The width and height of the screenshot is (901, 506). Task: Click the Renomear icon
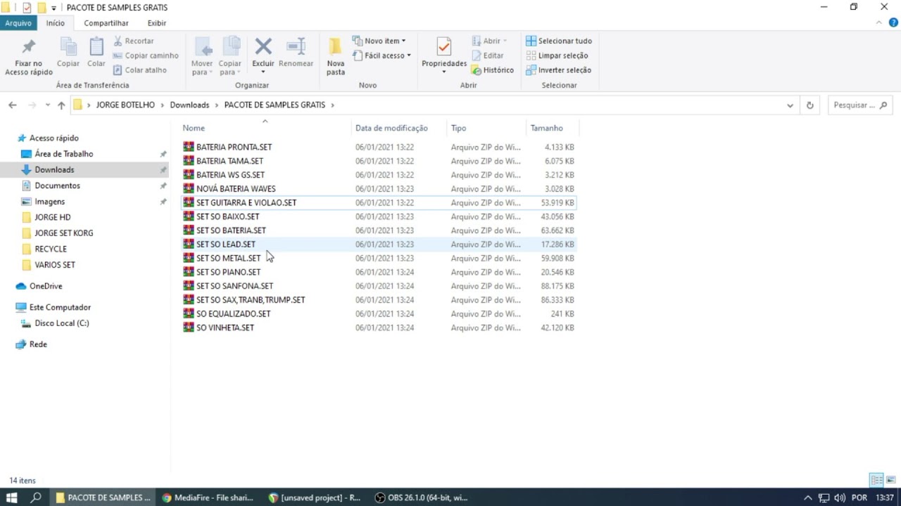[x=296, y=47]
